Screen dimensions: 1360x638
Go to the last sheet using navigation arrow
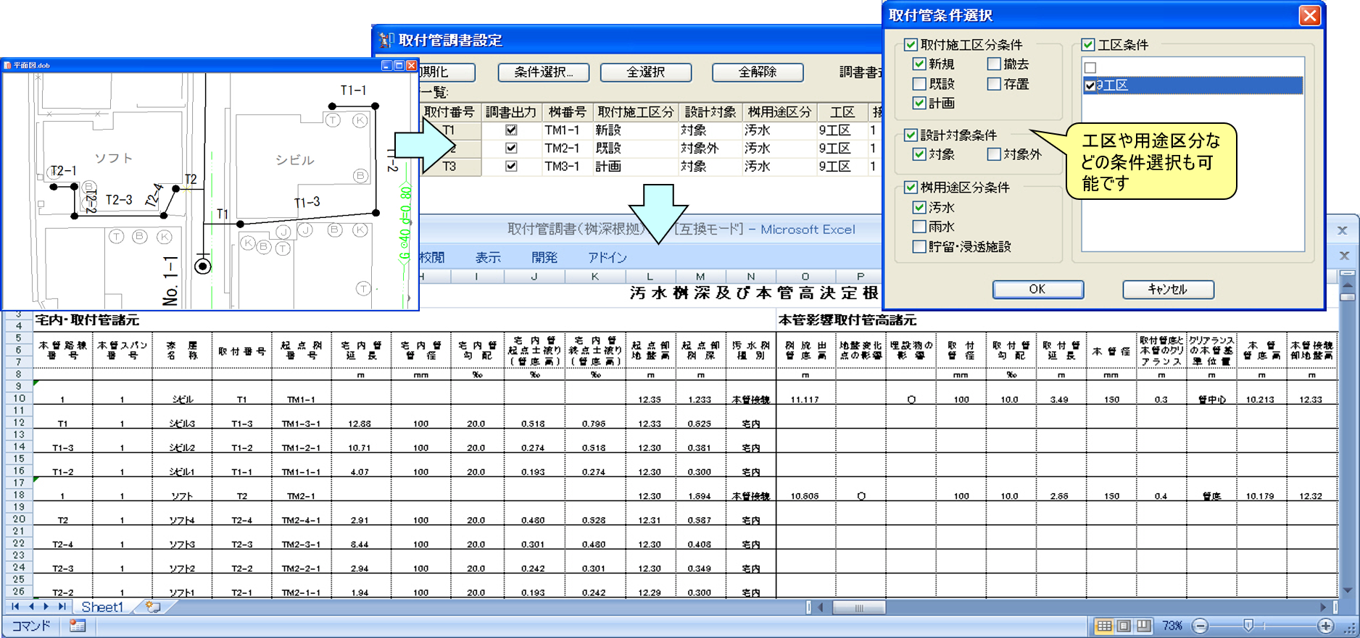[62, 607]
